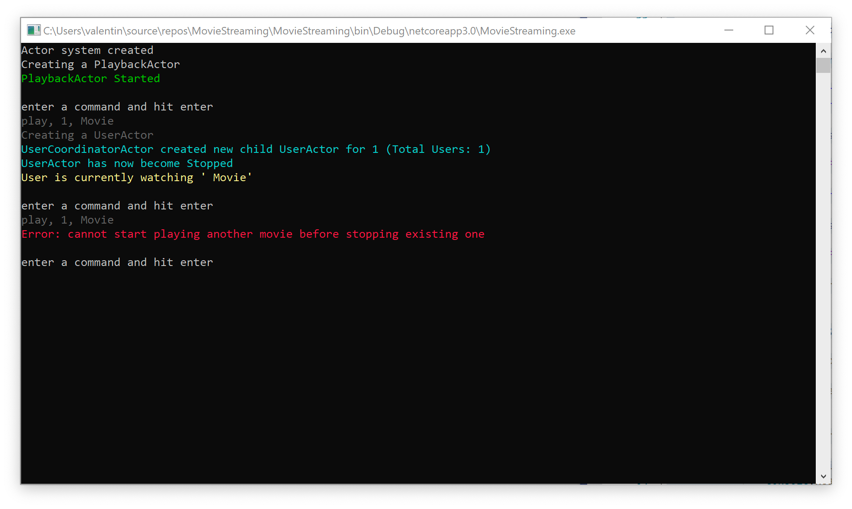Click the MovieStreaming.exe path title text
Screen dimensions: 852x509
309,31
